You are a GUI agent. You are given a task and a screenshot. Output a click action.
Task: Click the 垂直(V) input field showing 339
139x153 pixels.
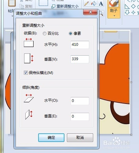coord(80,59)
